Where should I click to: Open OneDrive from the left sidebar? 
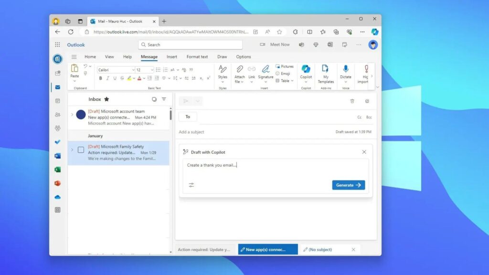58,197
